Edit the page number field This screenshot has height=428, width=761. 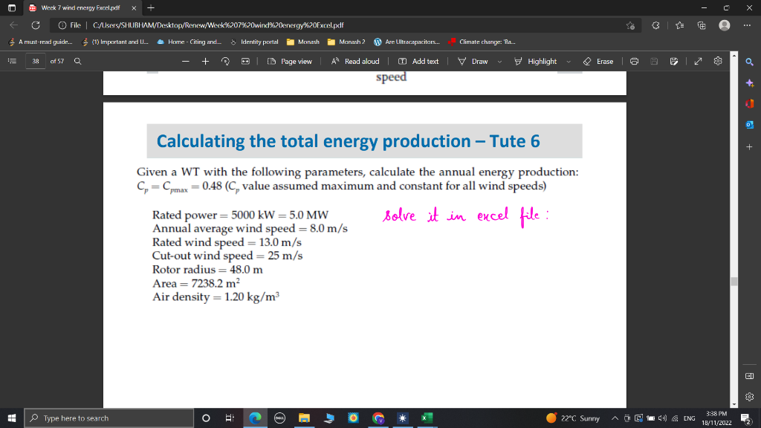click(x=35, y=61)
